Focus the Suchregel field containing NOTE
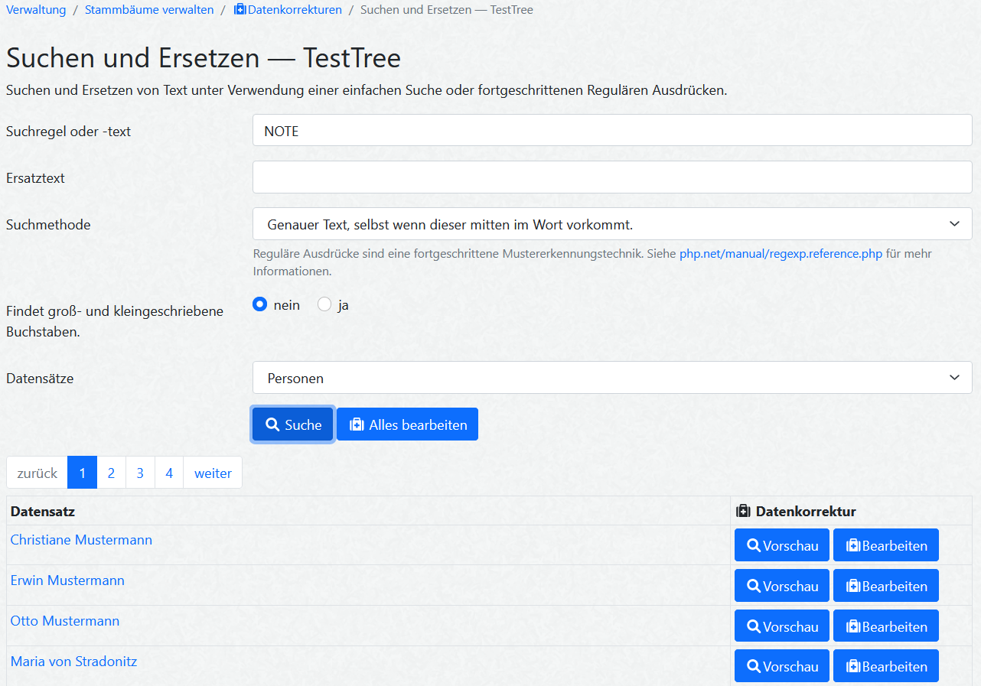This screenshot has width=981, height=686. pos(612,131)
